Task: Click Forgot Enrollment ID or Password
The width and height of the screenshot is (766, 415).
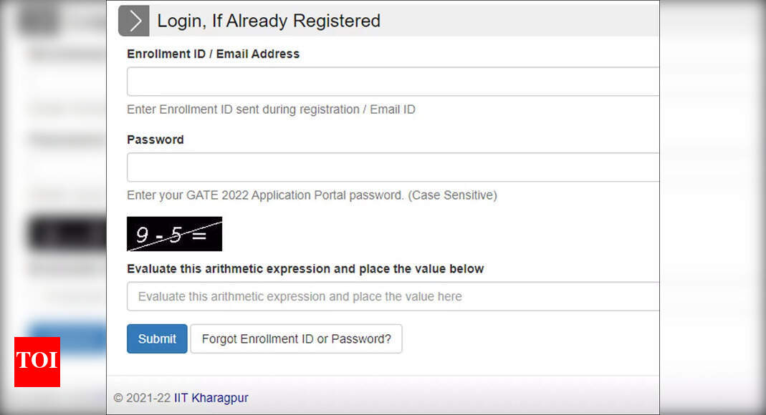Action: (x=296, y=338)
